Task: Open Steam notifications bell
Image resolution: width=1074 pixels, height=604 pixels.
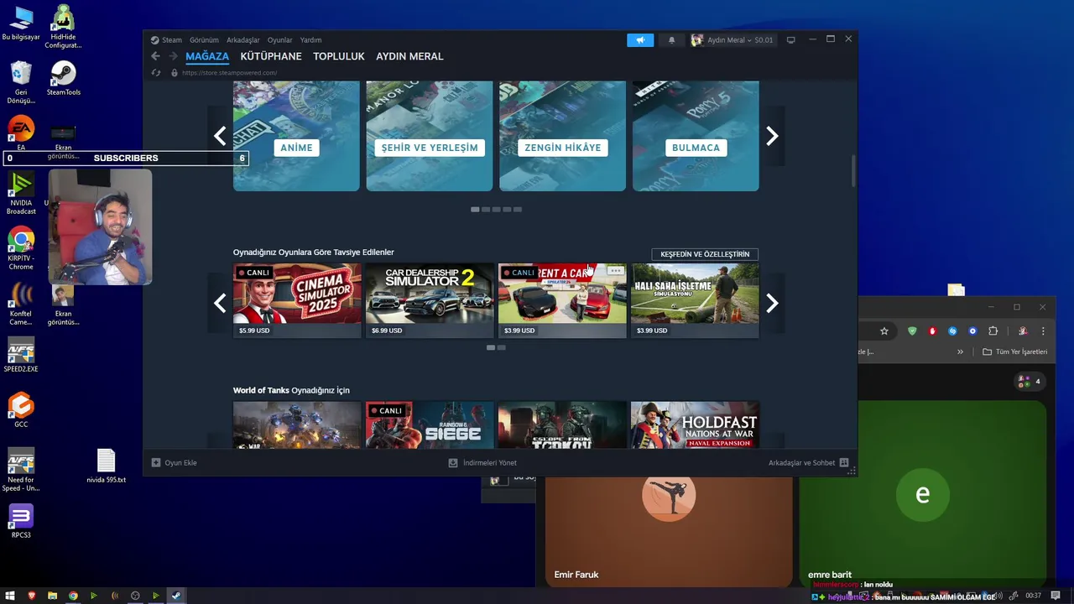Action: (671, 39)
